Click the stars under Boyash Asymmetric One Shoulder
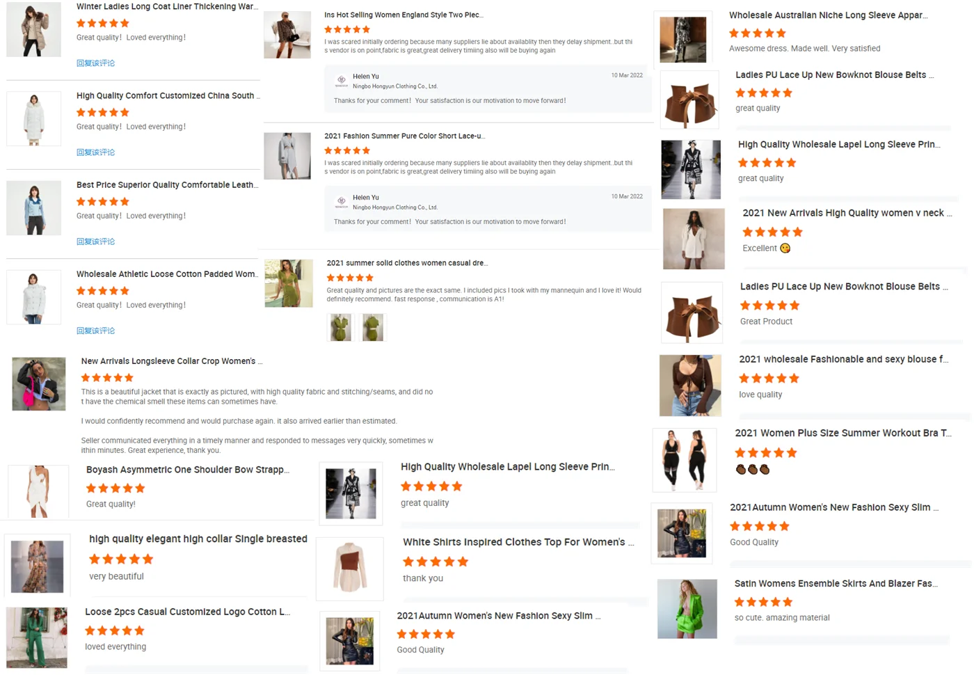Viewport: 974px width, 675px height. click(x=115, y=488)
